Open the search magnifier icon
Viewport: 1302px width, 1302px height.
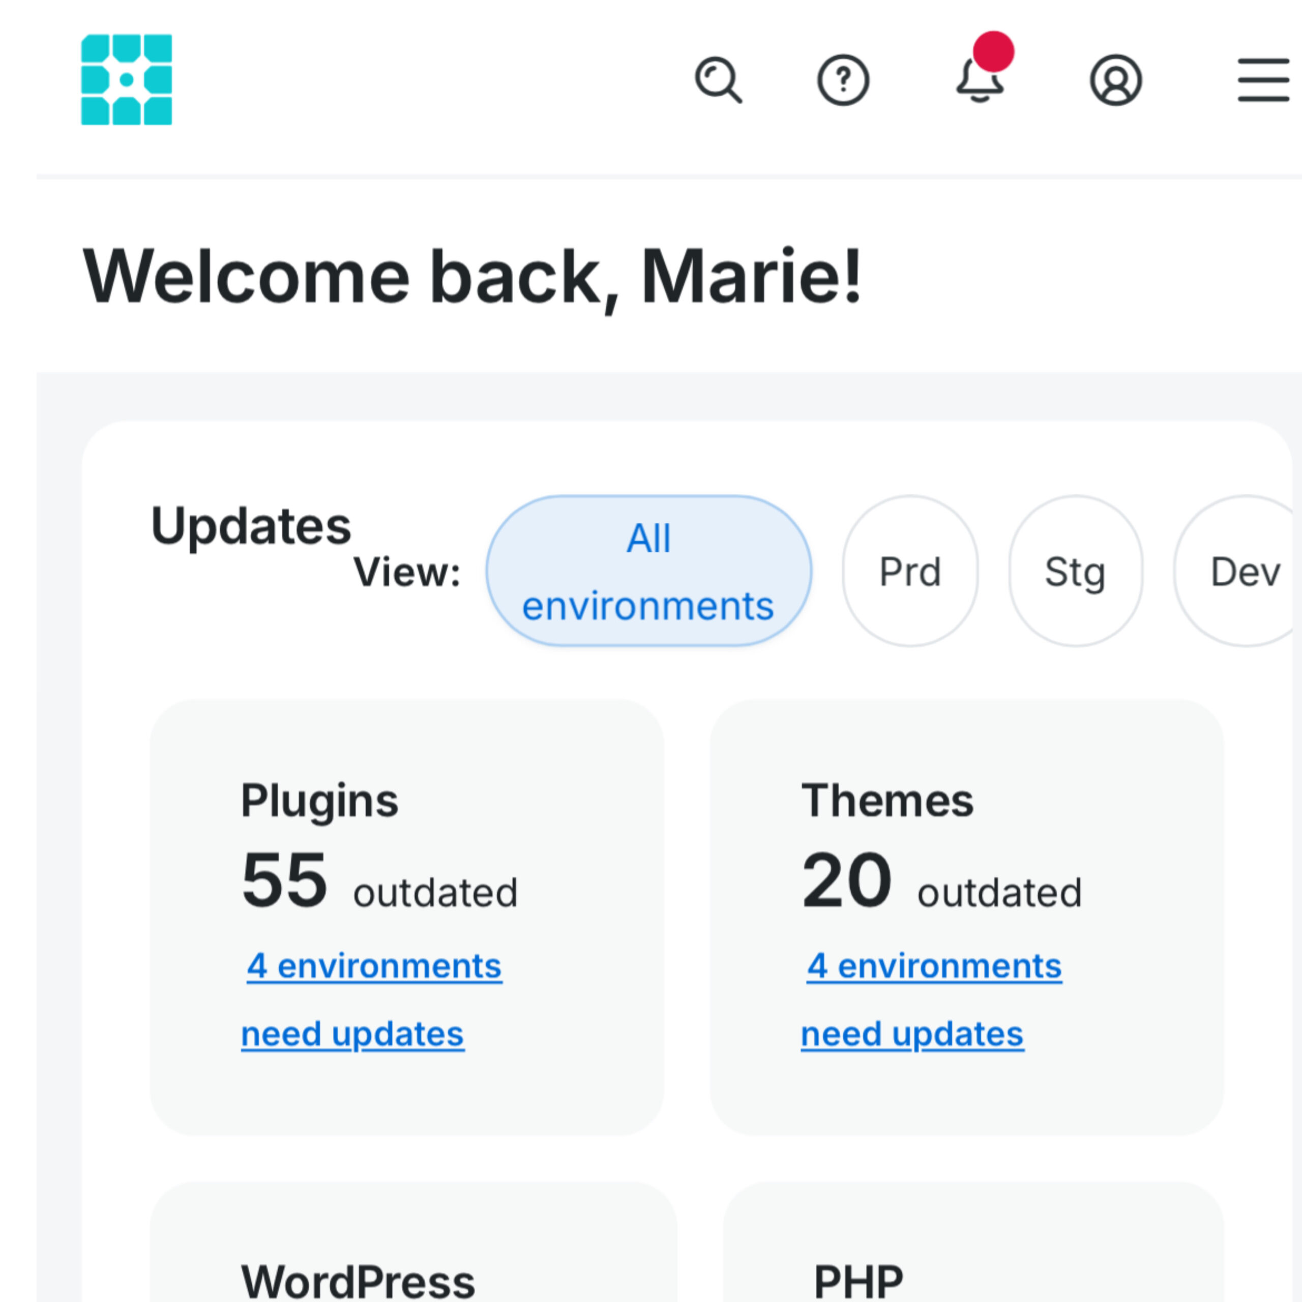click(x=719, y=80)
